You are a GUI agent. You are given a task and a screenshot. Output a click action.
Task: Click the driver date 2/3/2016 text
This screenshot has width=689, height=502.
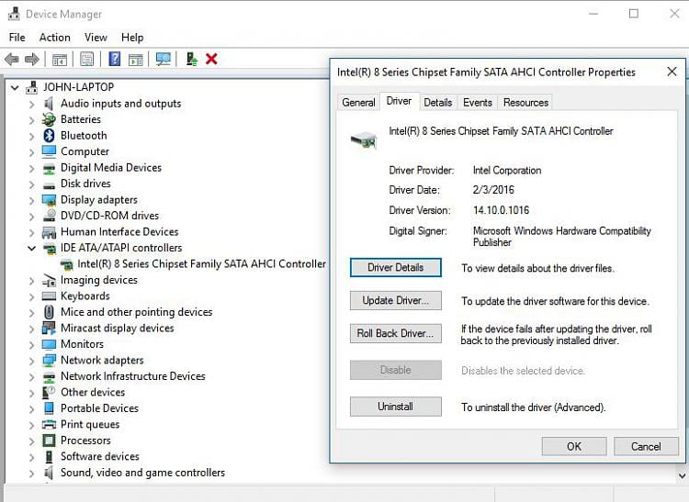click(x=493, y=190)
